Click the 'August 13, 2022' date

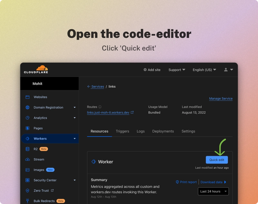(194, 112)
